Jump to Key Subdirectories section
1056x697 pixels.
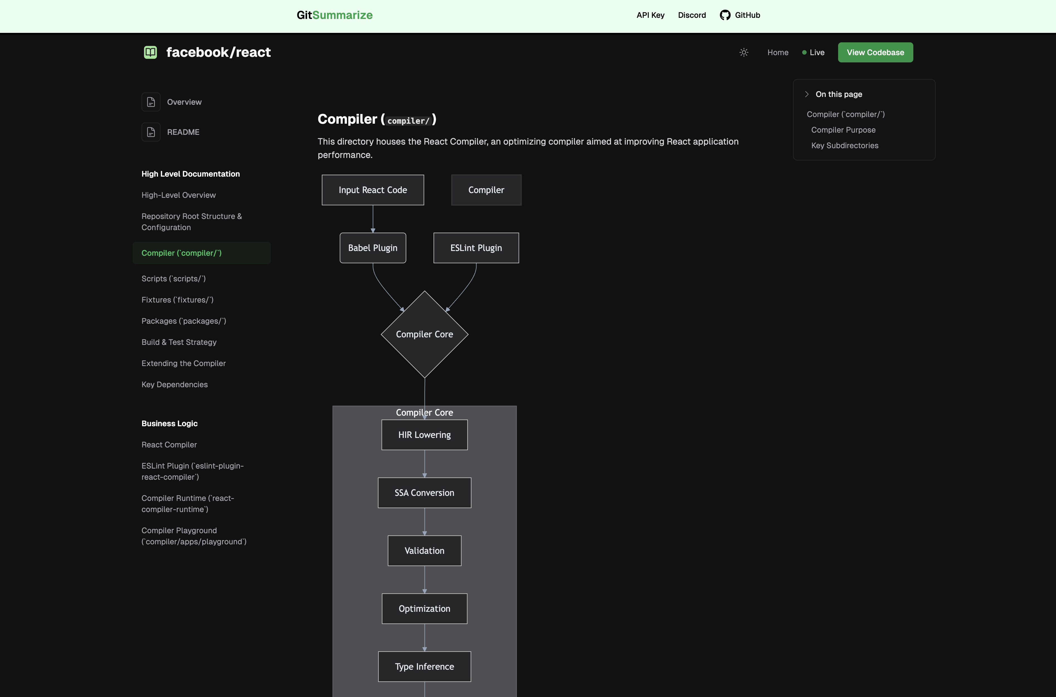click(844, 145)
